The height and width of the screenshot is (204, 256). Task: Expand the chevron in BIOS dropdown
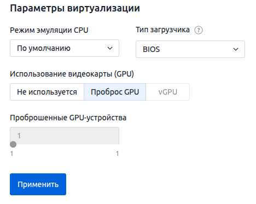[236, 49]
